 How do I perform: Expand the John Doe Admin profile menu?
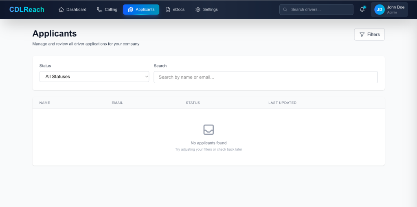click(x=395, y=9)
